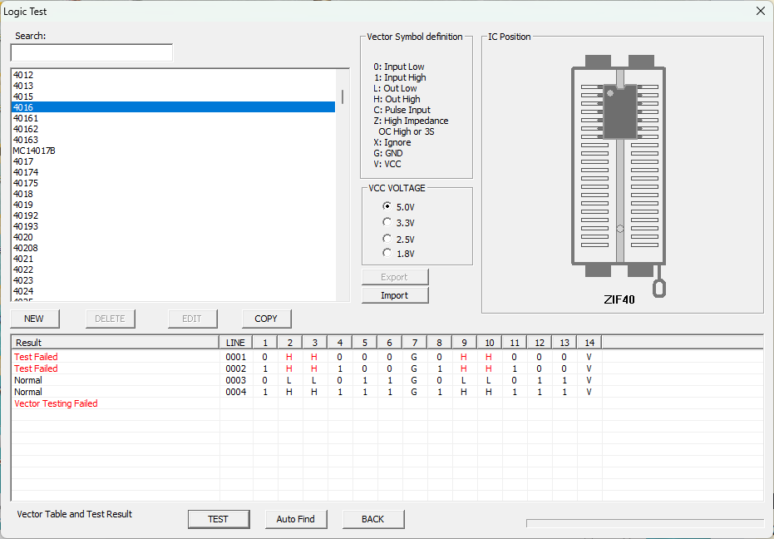Select MC14017B from the list

click(x=34, y=151)
